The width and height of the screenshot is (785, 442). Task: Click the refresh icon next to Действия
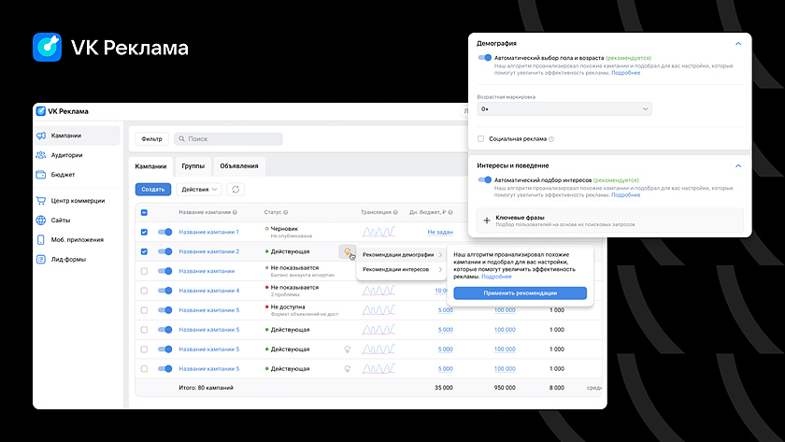[235, 189]
